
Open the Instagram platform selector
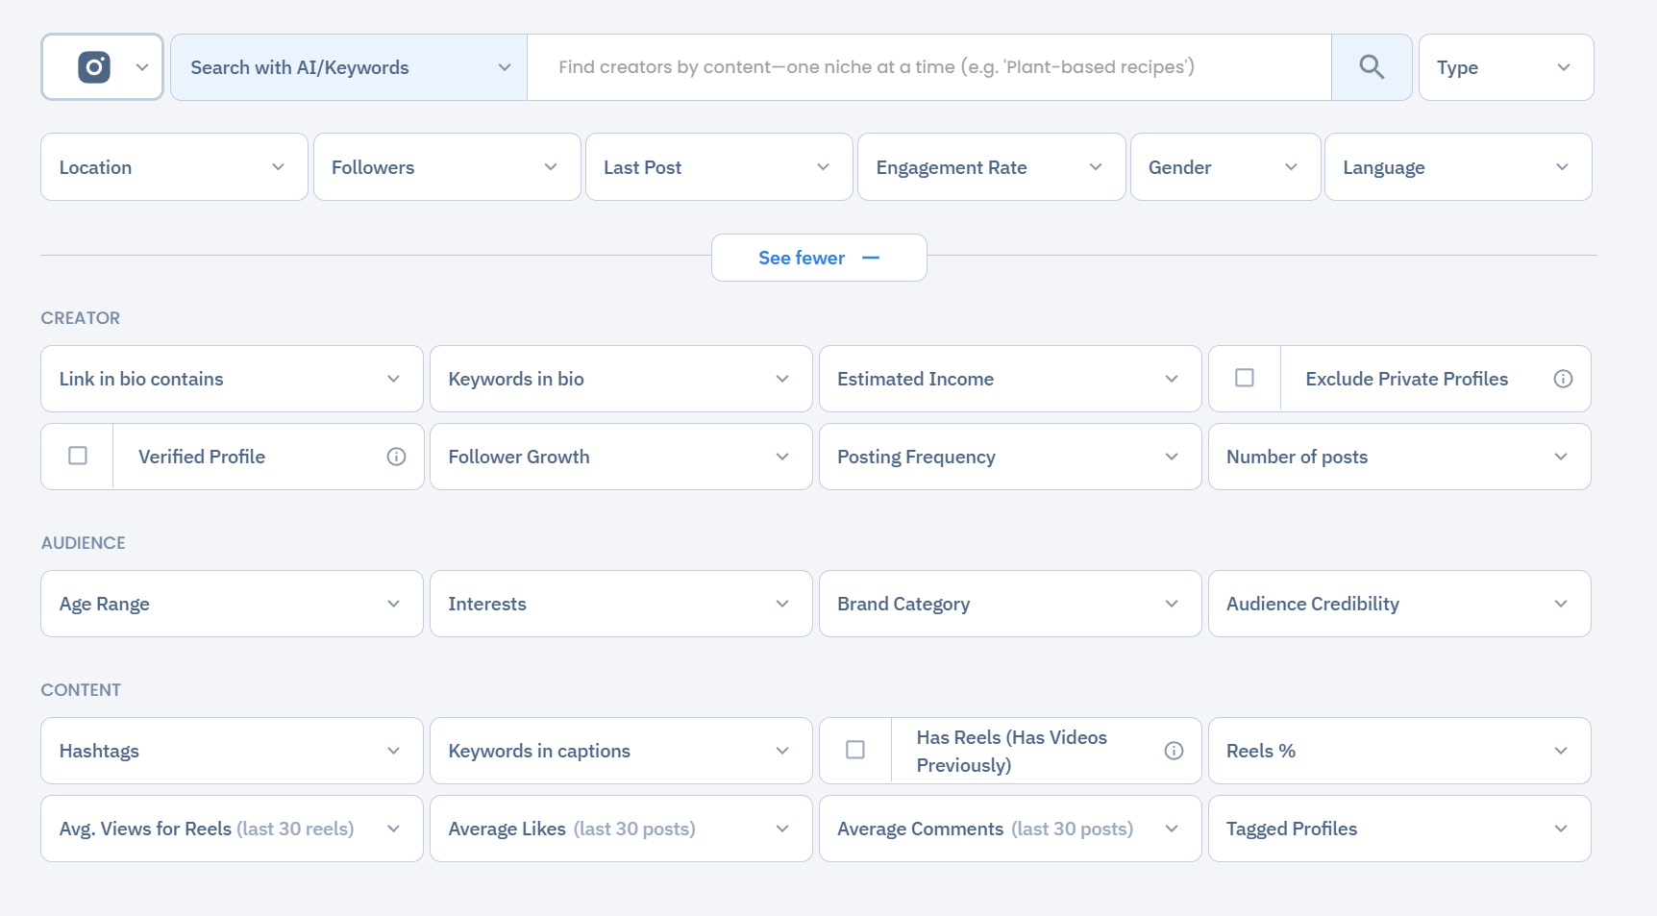pyautogui.click(x=102, y=67)
